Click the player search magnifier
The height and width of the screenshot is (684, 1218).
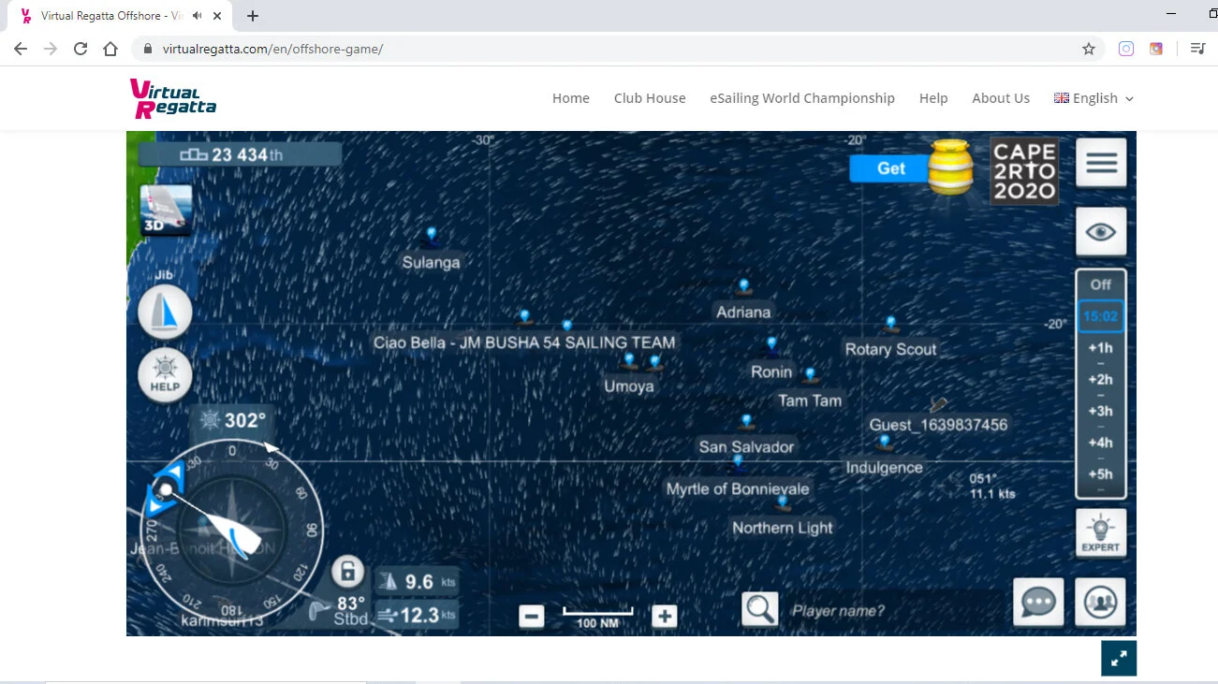coord(760,609)
